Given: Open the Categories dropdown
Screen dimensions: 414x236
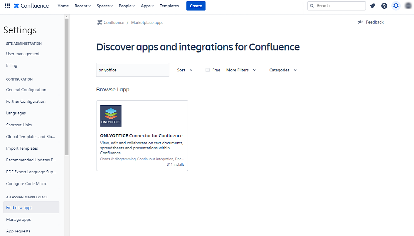Looking at the screenshot, I should point(282,70).
